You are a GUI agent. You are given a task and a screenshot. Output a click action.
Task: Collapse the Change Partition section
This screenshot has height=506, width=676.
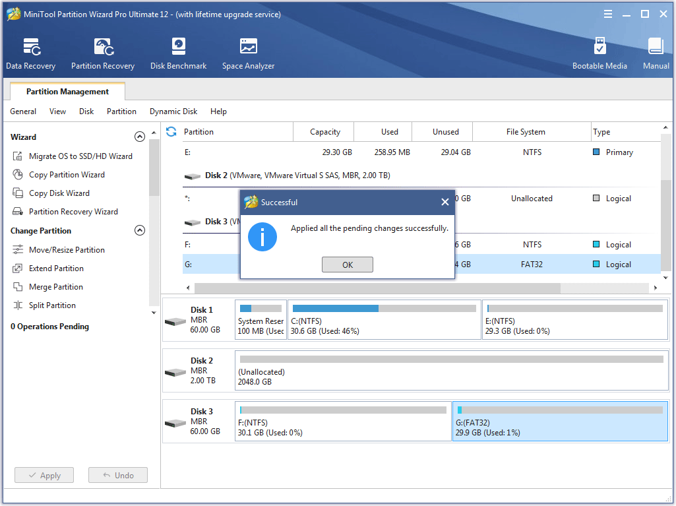[140, 230]
